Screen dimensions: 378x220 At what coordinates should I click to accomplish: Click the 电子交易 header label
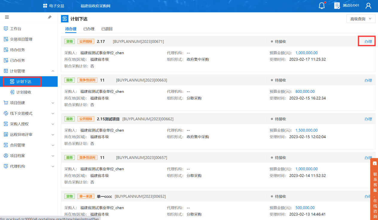(57, 6)
